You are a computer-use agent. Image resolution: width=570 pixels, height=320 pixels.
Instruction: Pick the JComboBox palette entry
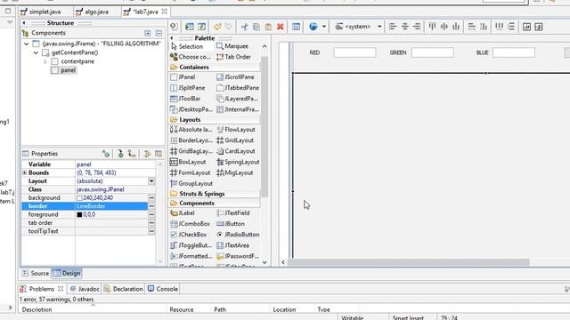point(191,224)
